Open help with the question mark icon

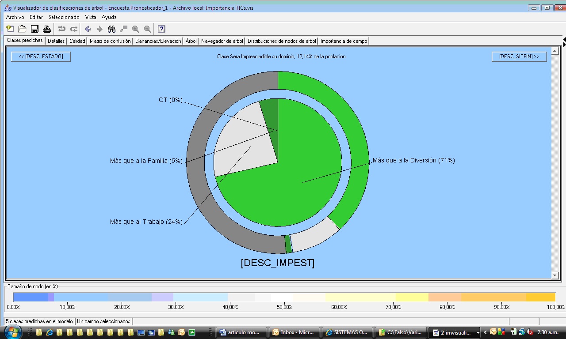pos(161,29)
